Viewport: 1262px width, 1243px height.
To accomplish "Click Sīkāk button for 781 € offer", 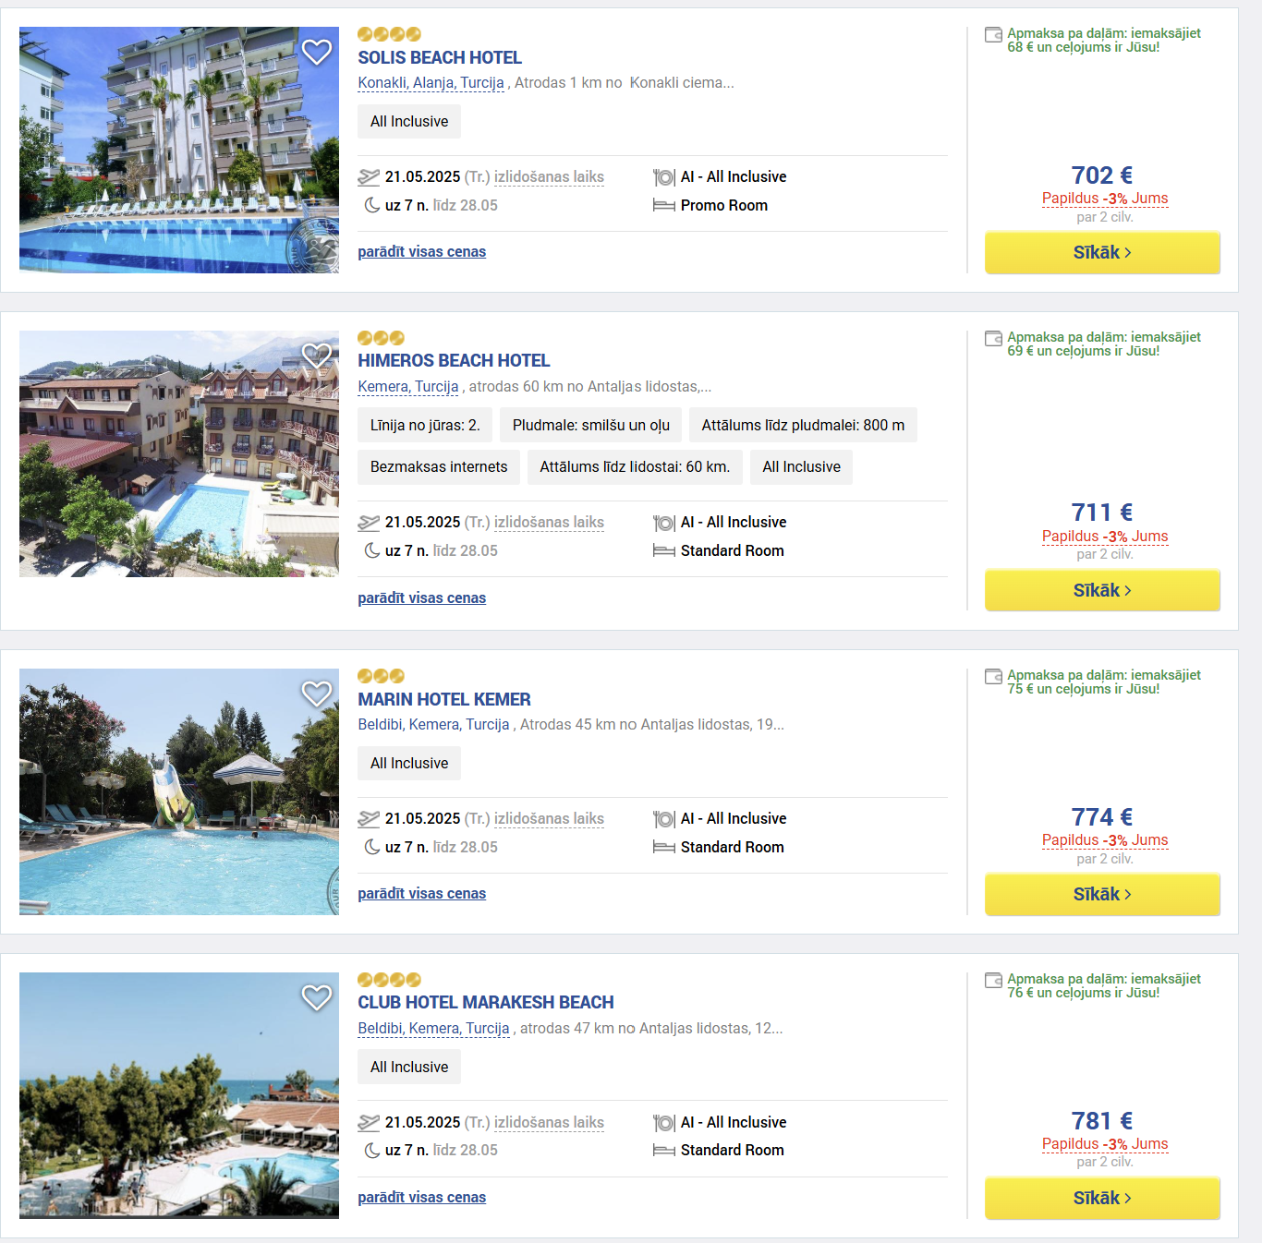I will tap(1102, 1198).
